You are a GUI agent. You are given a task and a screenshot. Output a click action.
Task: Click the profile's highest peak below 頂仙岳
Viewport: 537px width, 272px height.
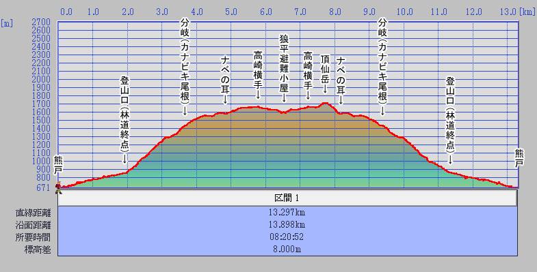pyautogui.click(x=326, y=103)
